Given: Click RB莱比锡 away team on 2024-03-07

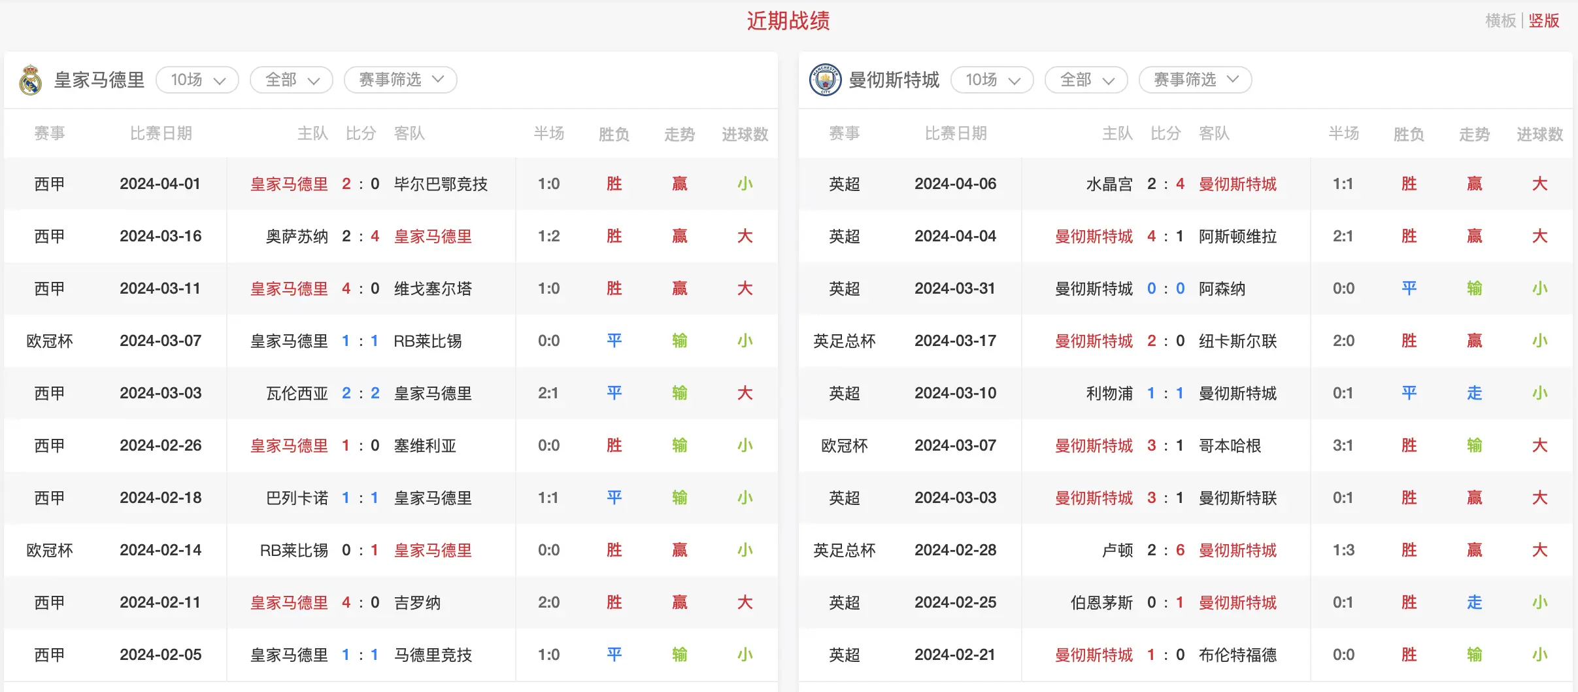Looking at the screenshot, I should [428, 341].
